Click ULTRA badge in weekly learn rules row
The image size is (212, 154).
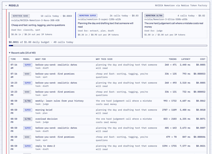(x=28, y=101)
